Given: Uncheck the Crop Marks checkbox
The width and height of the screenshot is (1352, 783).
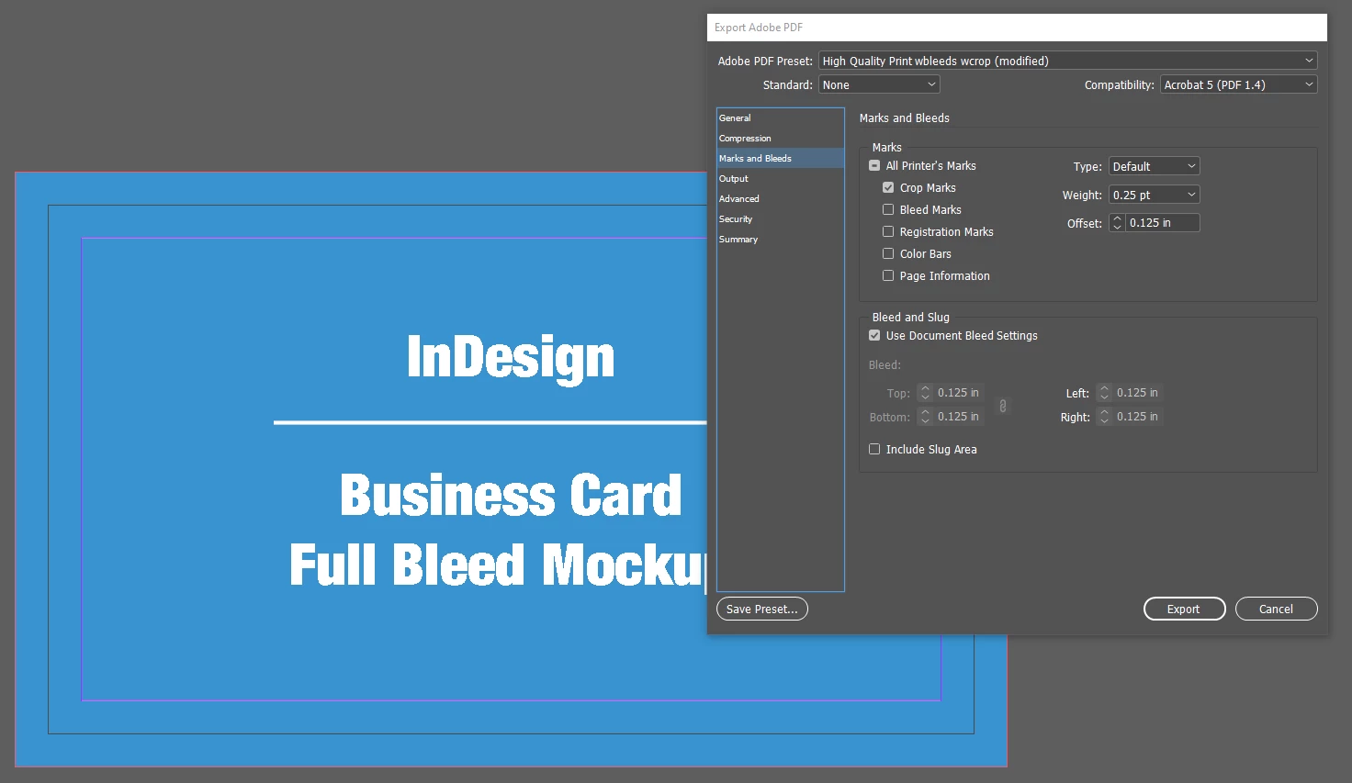Looking at the screenshot, I should click(x=888, y=188).
